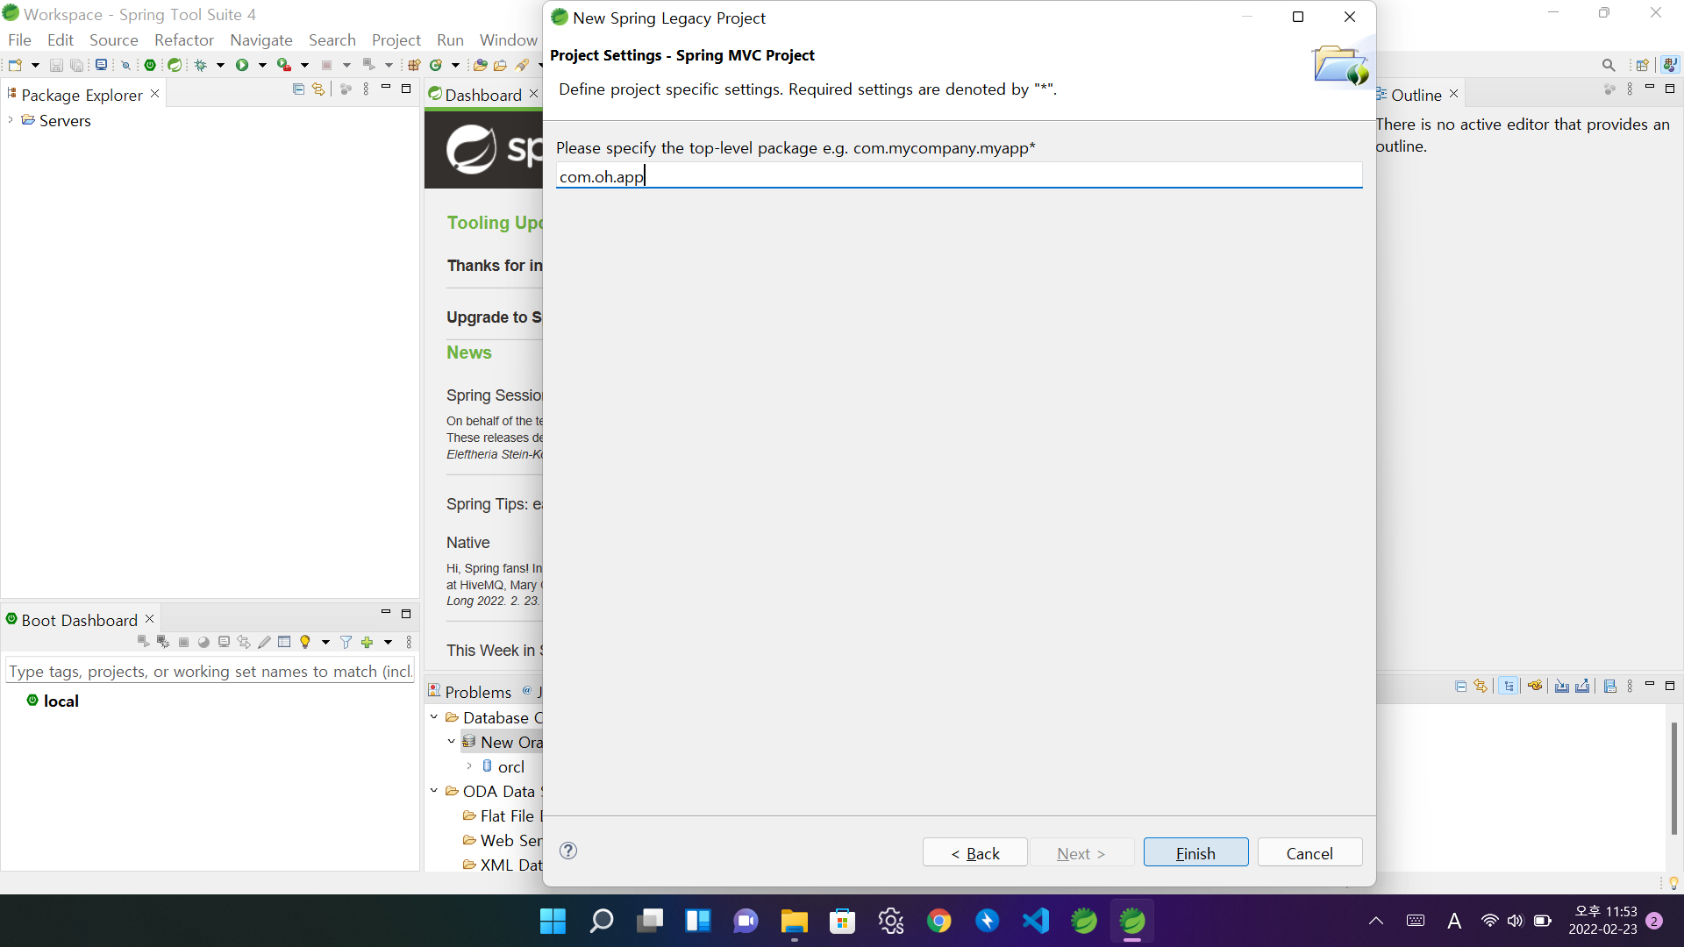Open the Refactor menu
The width and height of the screenshot is (1684, 947).
183,40
